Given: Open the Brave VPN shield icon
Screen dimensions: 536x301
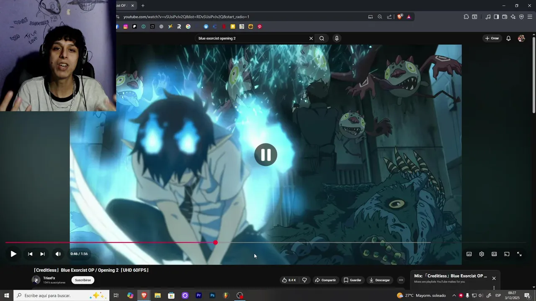Looking at the screenshot, I should (x=521, y=17).
